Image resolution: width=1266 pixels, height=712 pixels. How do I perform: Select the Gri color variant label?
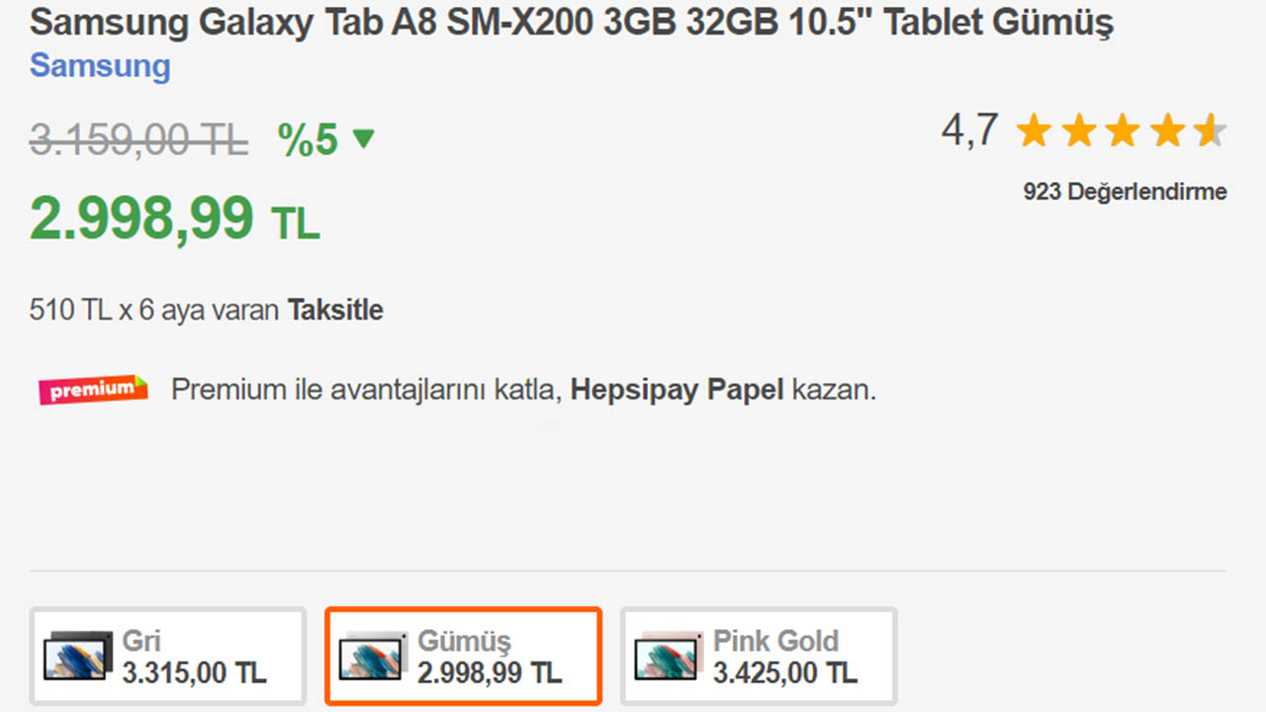coord(141,641)
